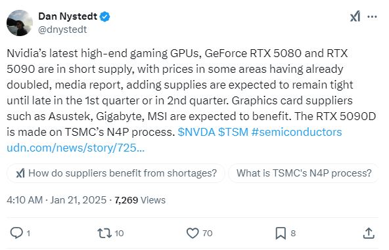Image resolution: width=389 pixels, height=250 pixels.
Task: Open the $TSM cashtag link
Action: point(233,132)
